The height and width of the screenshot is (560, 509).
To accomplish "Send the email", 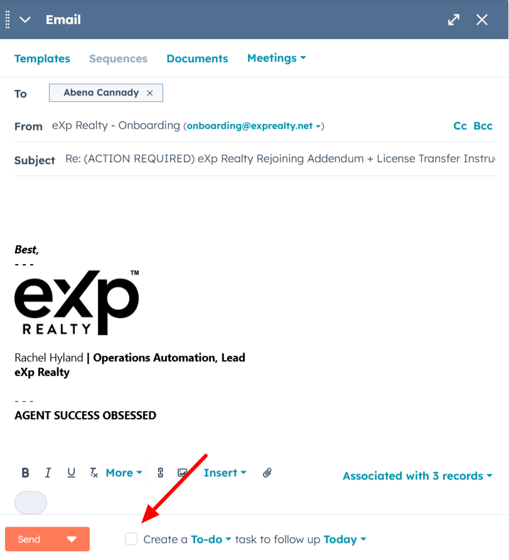I will (29, 539).
